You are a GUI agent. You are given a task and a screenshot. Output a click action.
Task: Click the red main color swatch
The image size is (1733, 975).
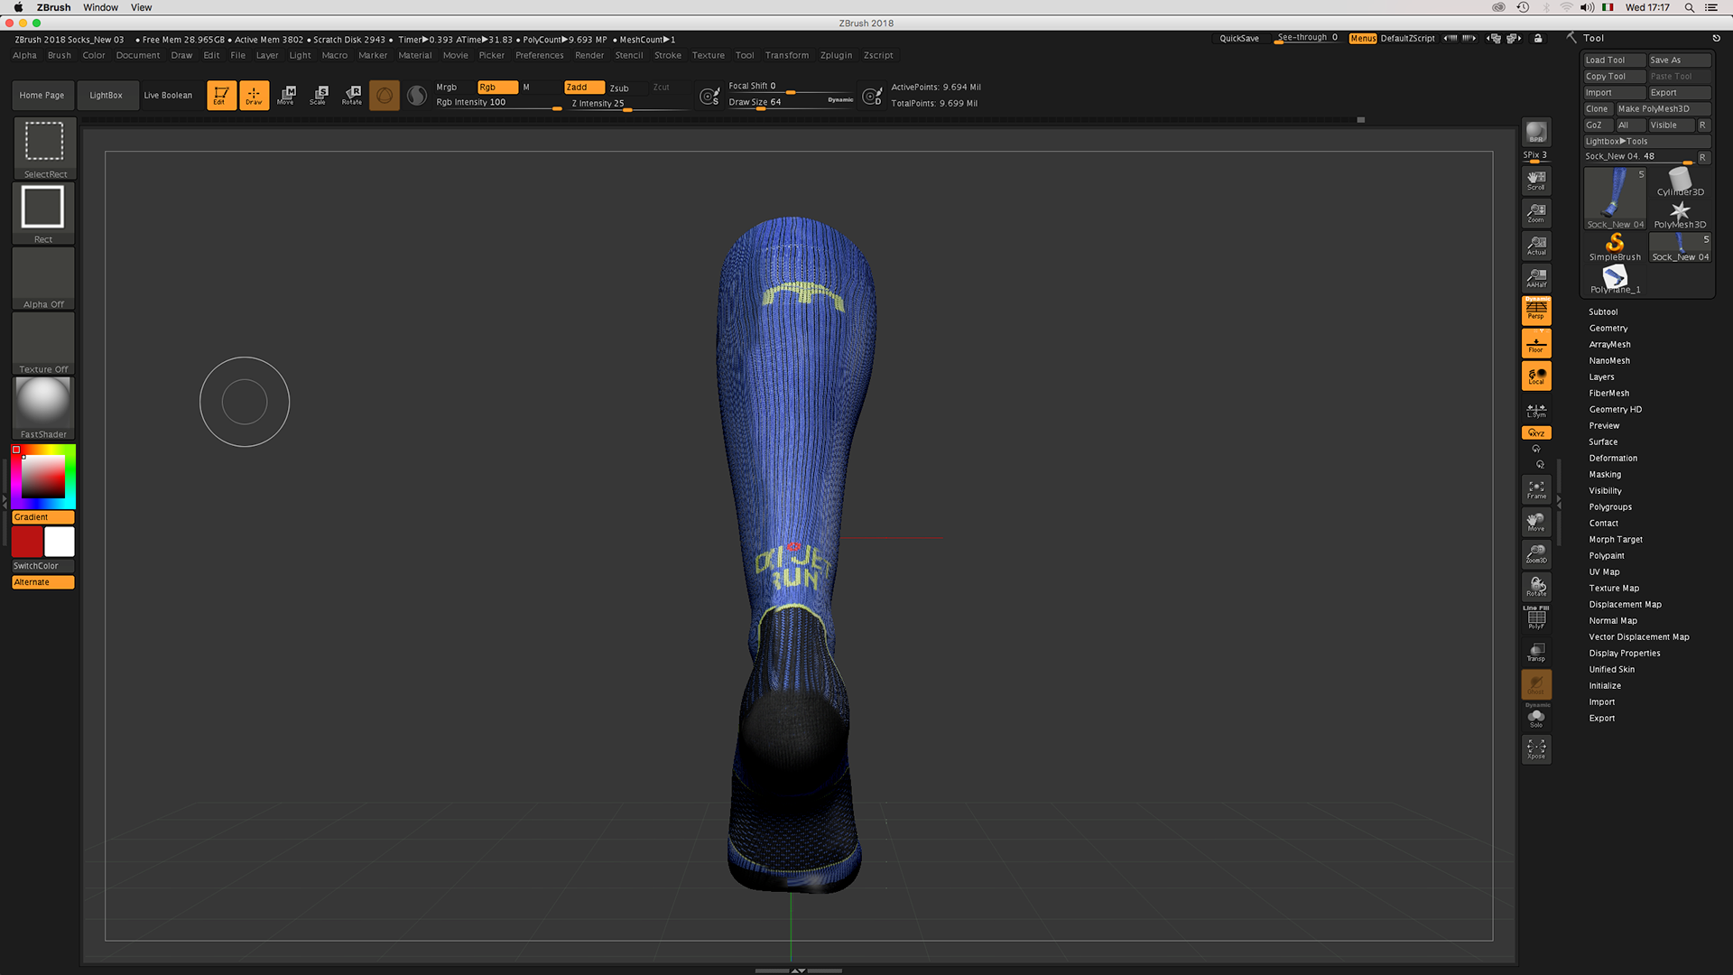pos(27,542)
